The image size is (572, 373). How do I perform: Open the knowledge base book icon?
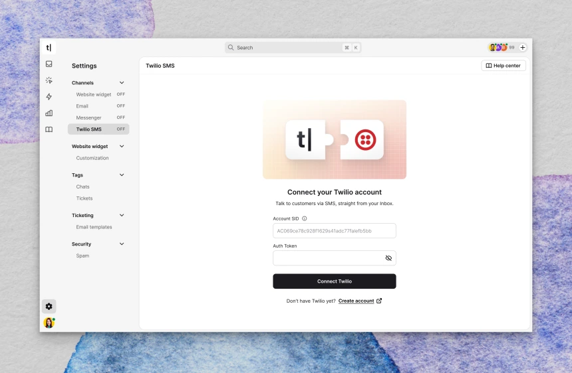[49, 129]
